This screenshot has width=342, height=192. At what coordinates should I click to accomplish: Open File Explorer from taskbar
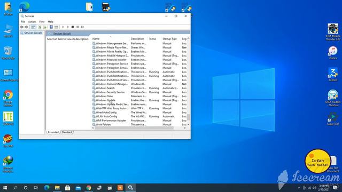(x=57, y=188)
